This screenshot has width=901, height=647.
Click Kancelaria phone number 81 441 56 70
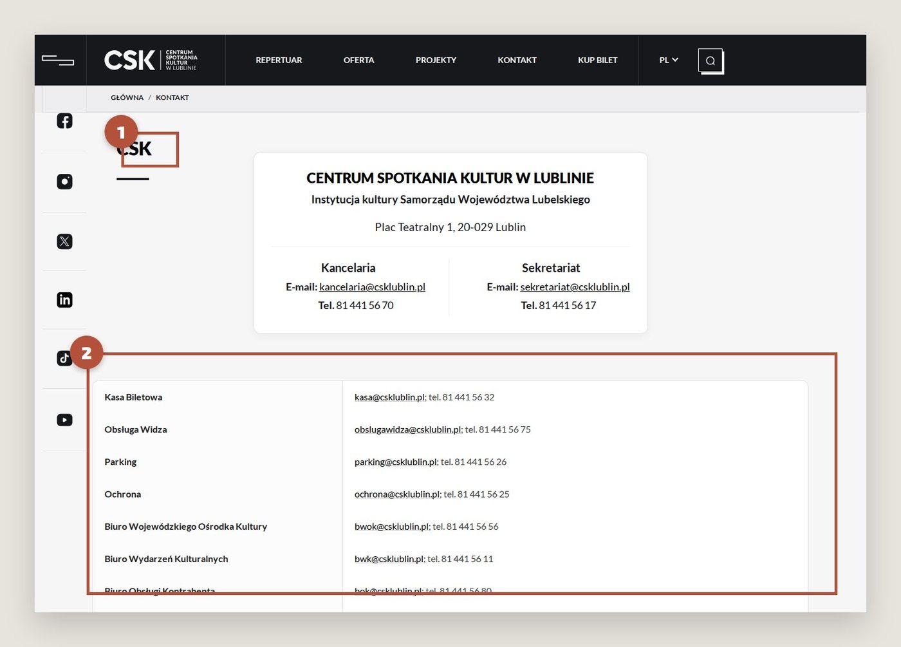[x=364, y=305]
